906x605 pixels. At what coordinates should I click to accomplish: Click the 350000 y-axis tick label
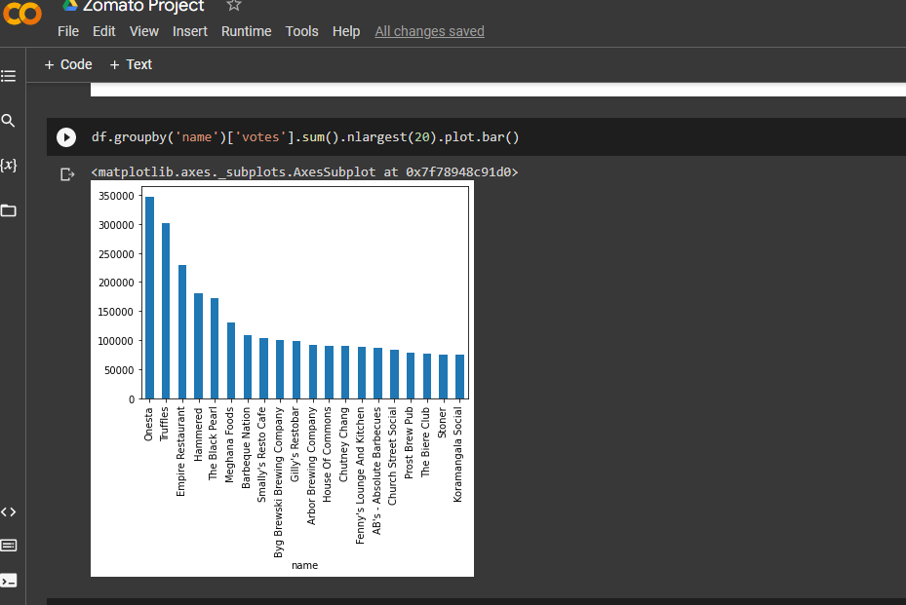click(116, 196)
